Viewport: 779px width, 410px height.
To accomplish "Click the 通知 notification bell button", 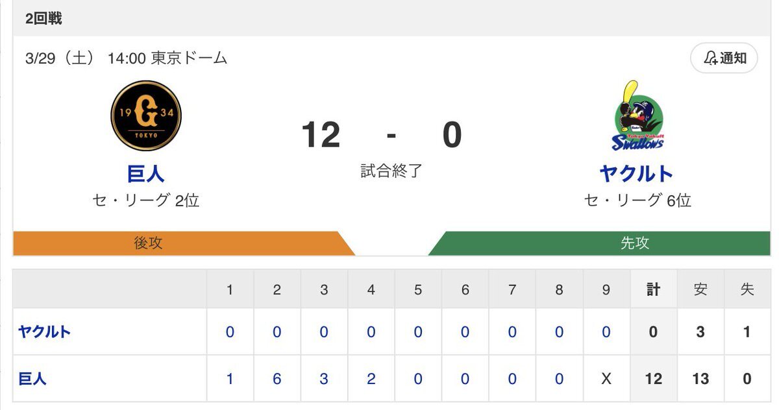I will coord(724,58).
